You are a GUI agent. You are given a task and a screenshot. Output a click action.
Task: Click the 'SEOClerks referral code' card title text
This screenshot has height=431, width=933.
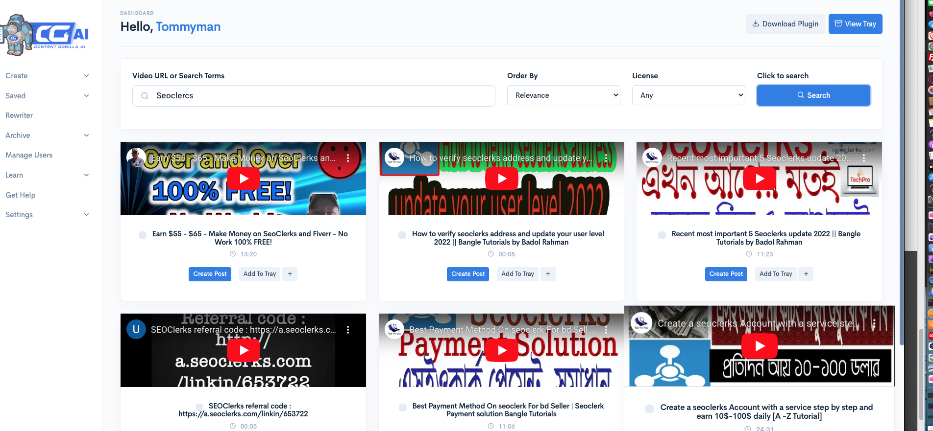click(243, 410)
